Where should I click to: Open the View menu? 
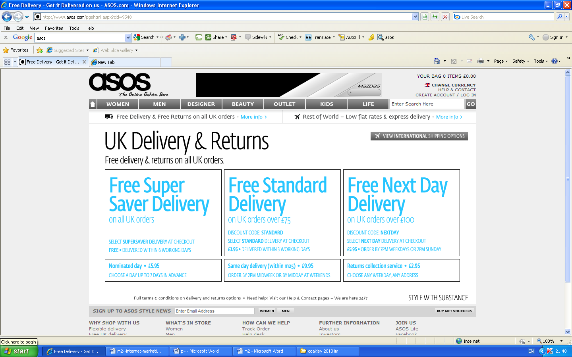34,28
